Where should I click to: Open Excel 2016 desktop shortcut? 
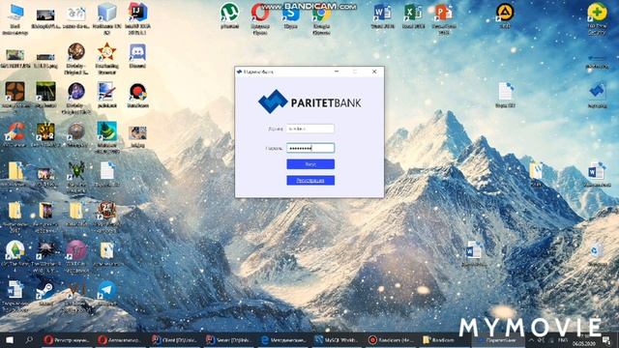tap(413, 16)
